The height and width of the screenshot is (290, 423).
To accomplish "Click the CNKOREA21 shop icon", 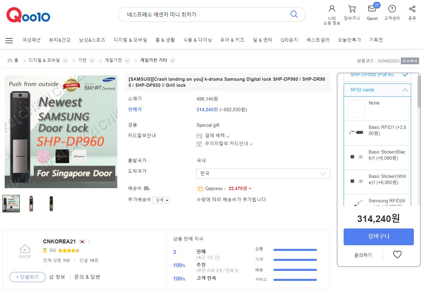I will tap(25, 251).
